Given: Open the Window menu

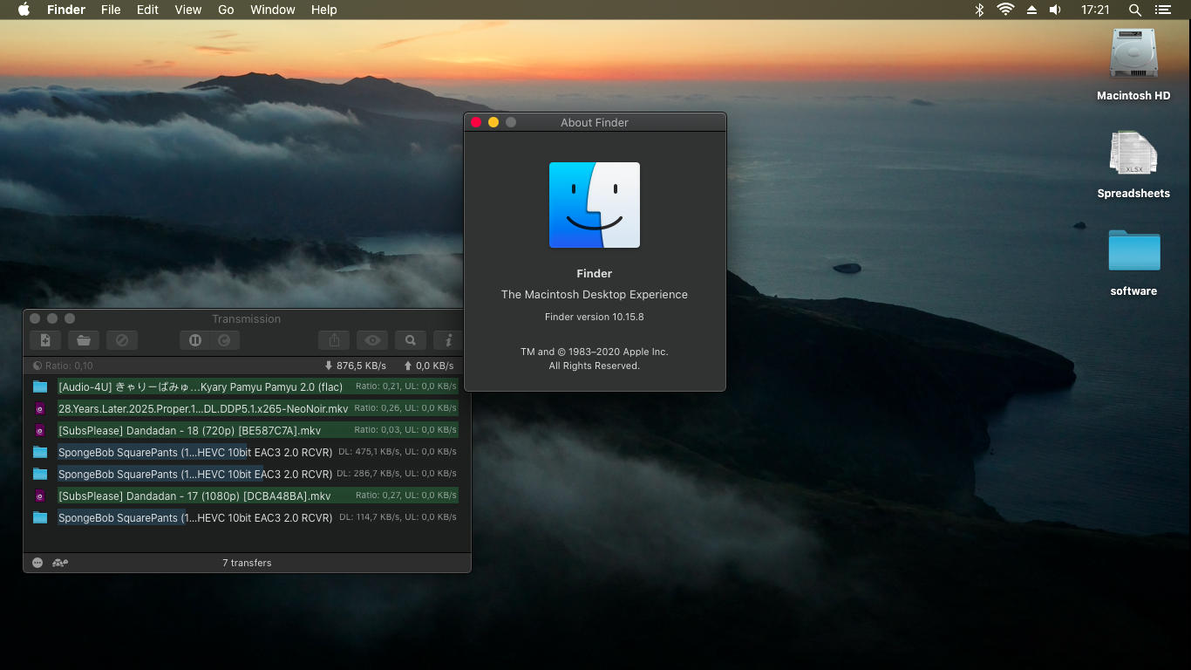Looking at the screenshot, I should (x=273, y=10).
